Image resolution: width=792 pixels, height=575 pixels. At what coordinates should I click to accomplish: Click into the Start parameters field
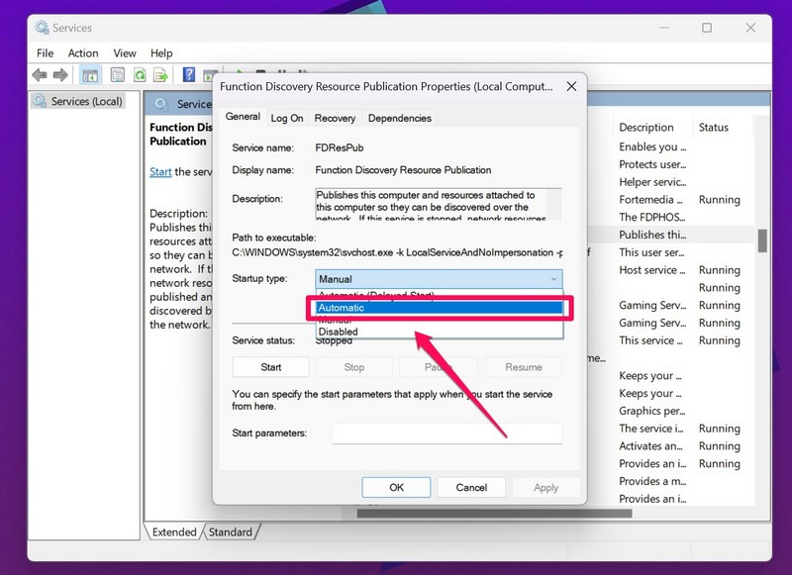point(447,433)
